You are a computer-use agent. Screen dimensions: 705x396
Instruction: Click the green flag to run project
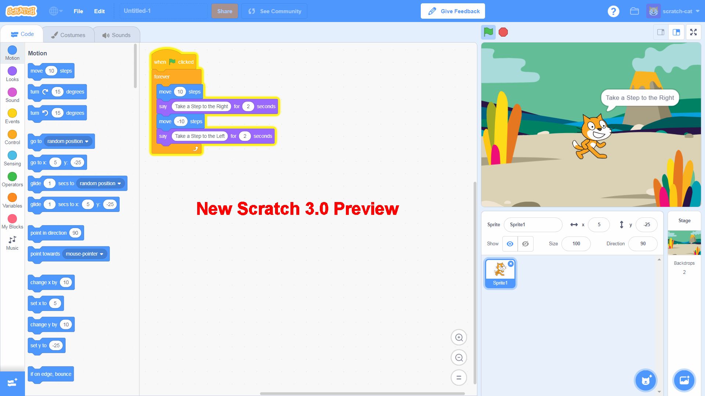489,32
